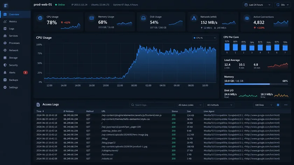Click the red Alerts badge showing 3

(x=25, y=73)
